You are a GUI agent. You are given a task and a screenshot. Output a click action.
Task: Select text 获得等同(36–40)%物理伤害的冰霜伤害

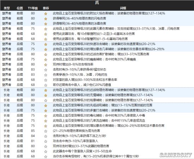click(x=79, y=24)
